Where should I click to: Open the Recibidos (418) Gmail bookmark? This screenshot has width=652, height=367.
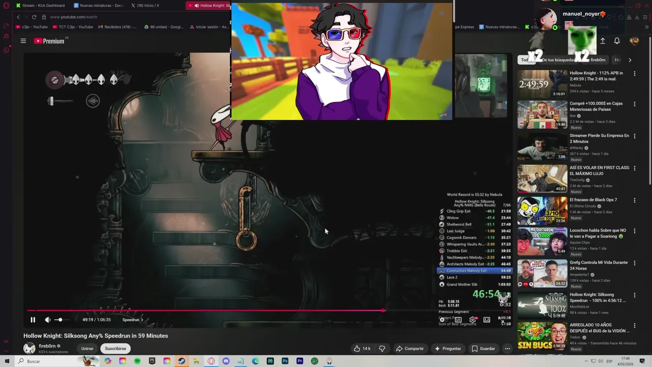(x=117, y=27)
